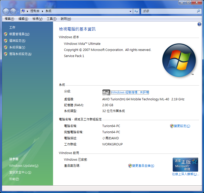Open the 說明(H) menu

pos(66,19)
